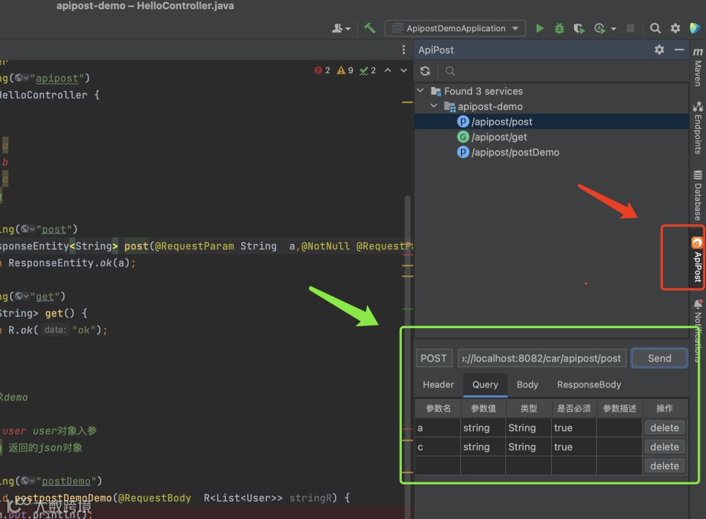The image size is (706, 519).
Task: Click parameter name cell 'a'
Action: [x=437, y=427]
